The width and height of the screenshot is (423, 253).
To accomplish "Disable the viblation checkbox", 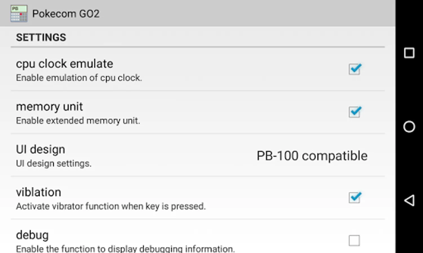I will point(355,198).
